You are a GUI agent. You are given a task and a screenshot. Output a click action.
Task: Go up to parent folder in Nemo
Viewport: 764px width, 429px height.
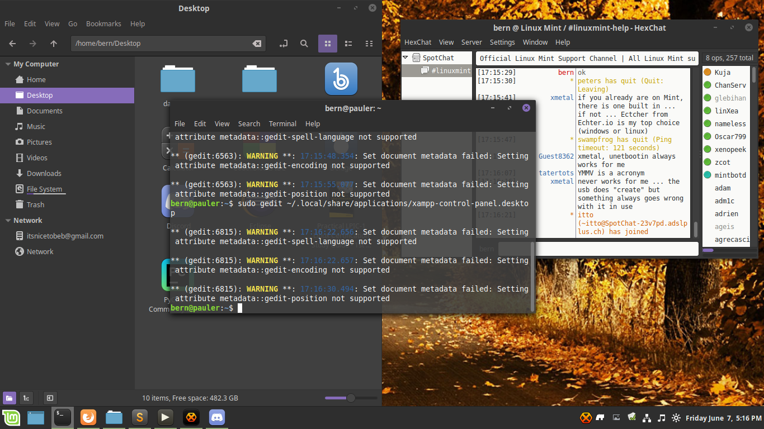click(54, 44)
